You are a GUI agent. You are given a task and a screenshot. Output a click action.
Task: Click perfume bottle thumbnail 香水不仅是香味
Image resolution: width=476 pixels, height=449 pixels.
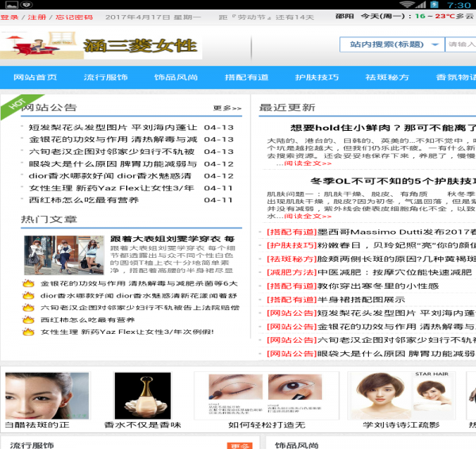click(143, 396)
